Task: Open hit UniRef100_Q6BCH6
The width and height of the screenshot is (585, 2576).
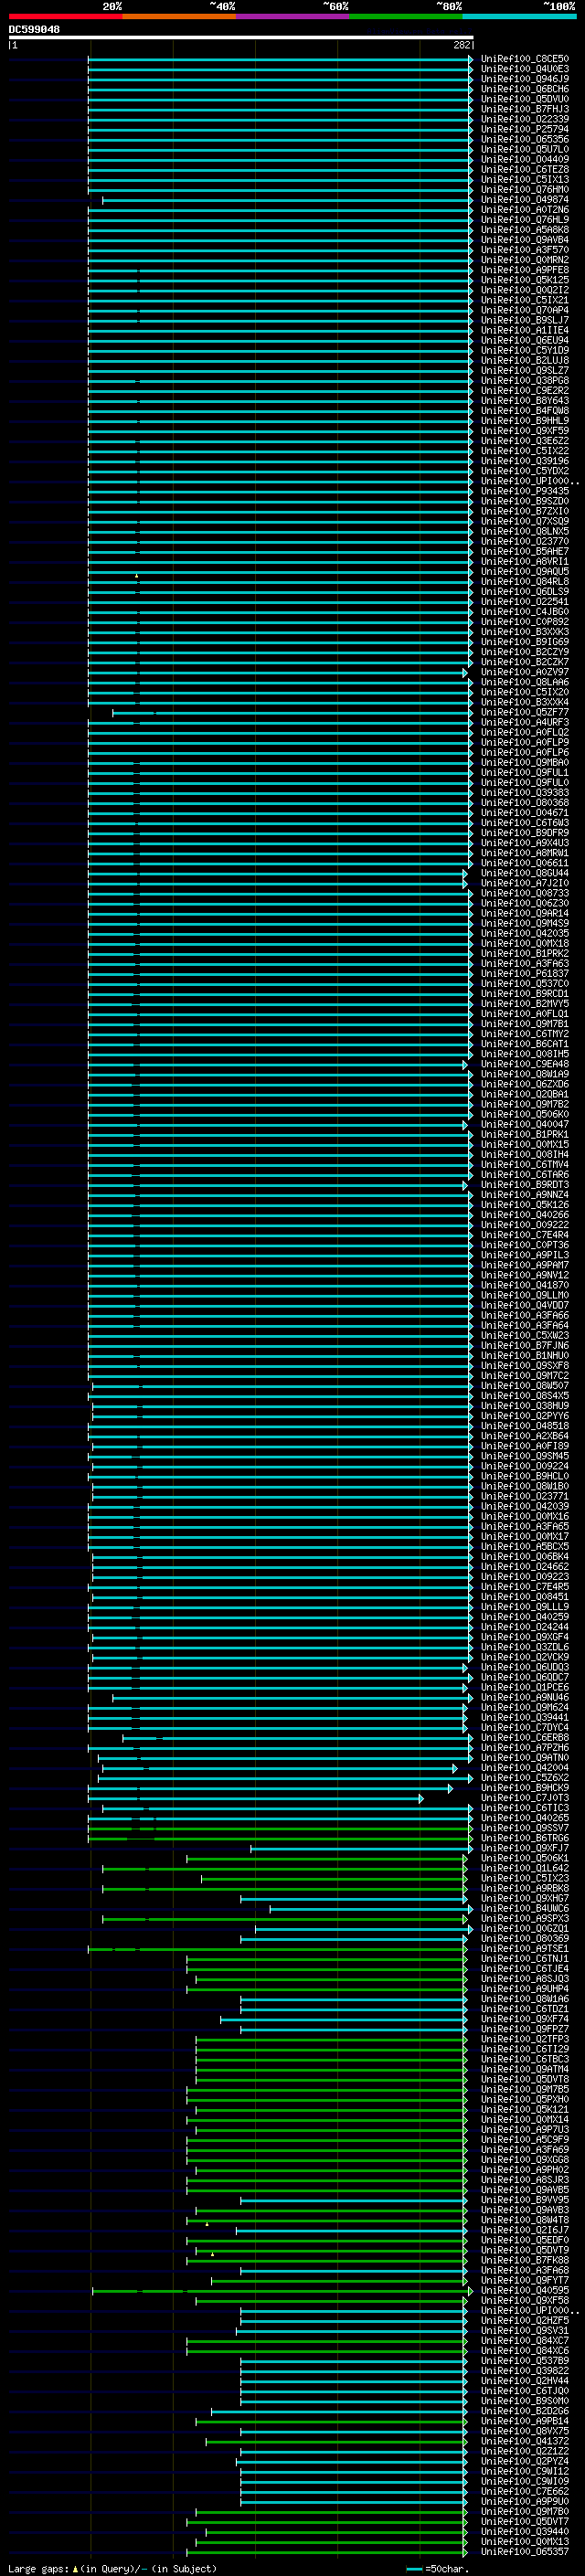Action: point(525,89)
